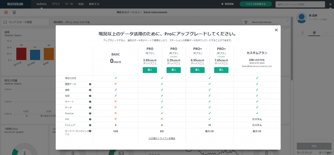Open help icon for チャート row

point(90,102)
